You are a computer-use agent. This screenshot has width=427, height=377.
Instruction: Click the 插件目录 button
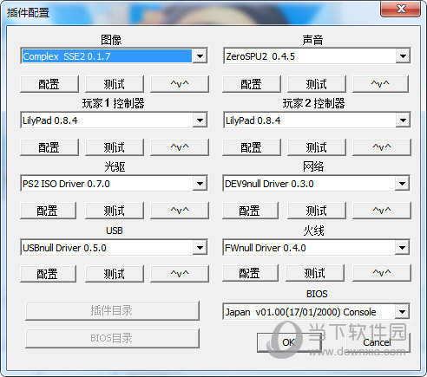pos(112,310)
